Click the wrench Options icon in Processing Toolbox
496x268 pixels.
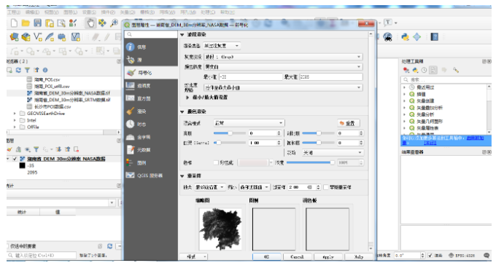pos(455,70)
